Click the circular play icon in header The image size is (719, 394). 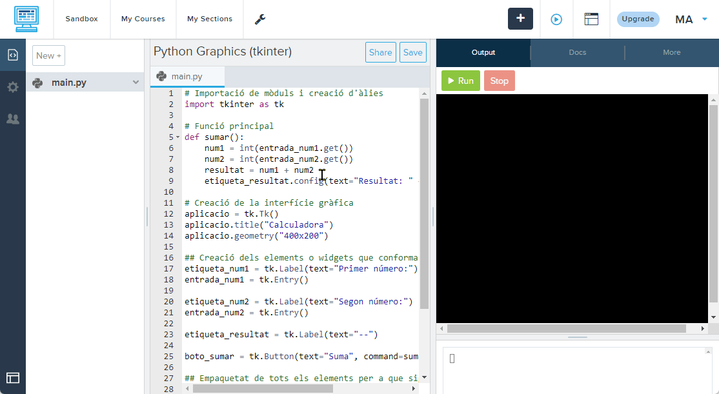click(556, 19)
